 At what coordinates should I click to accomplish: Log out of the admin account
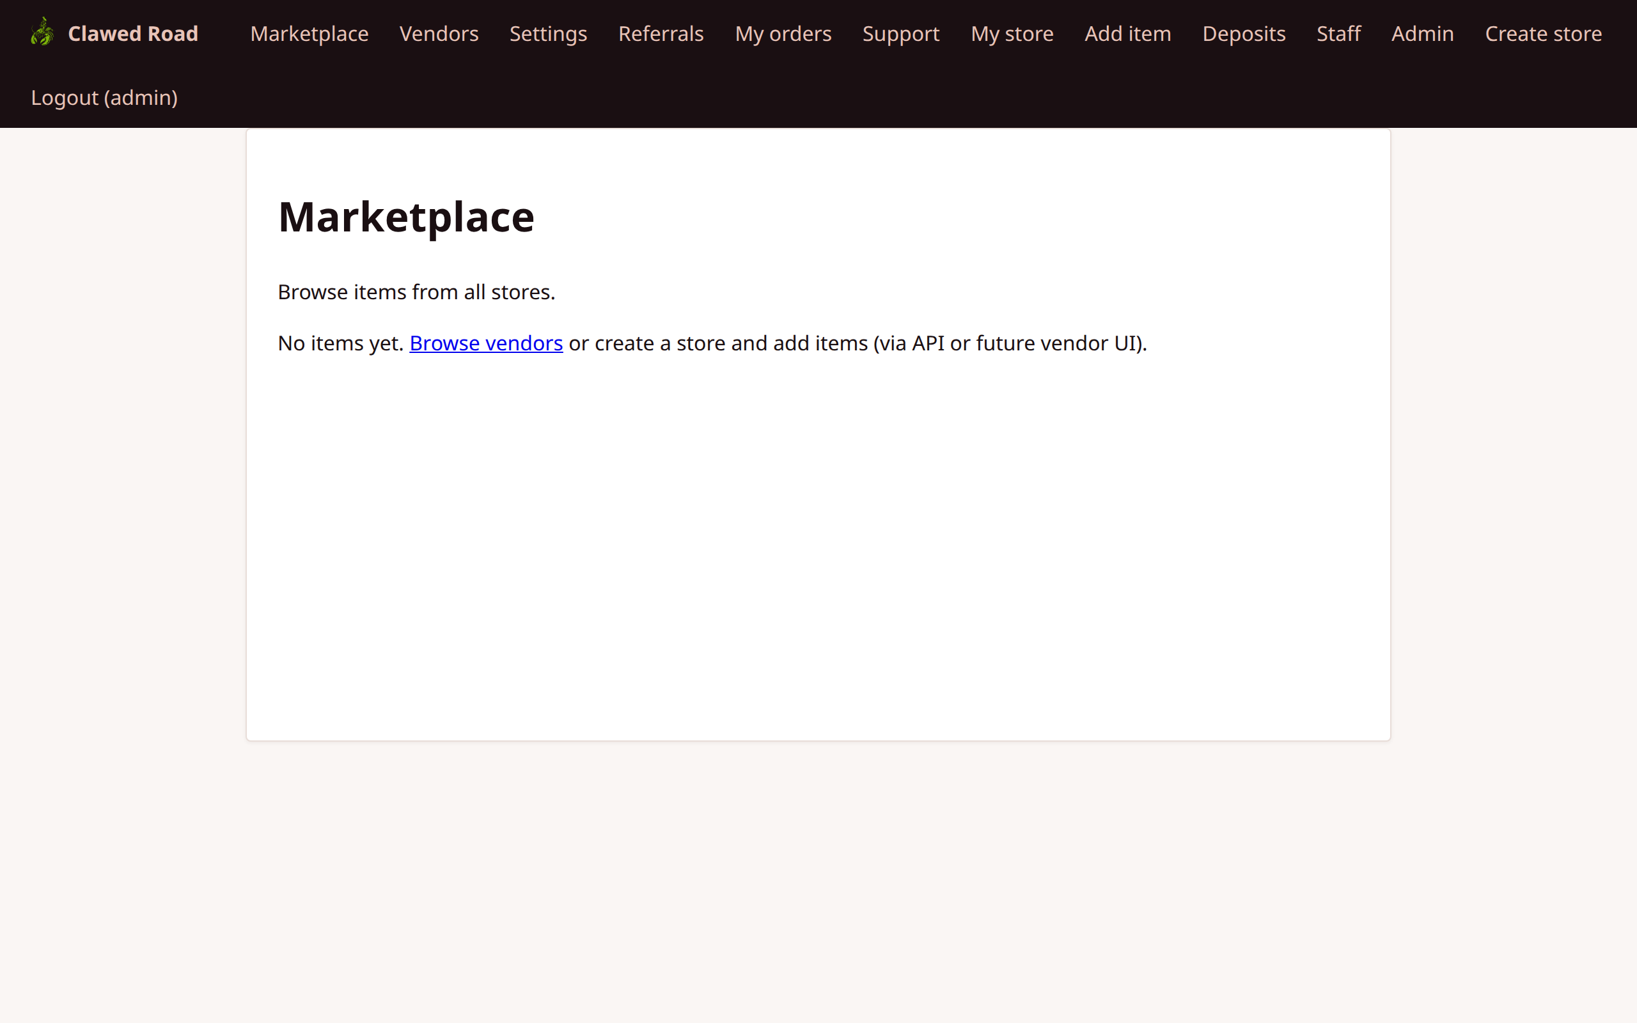click(x=104, y=97)
